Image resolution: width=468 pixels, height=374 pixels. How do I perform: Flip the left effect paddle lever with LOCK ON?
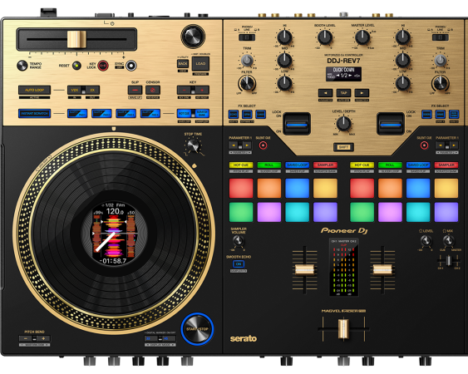point(297,124)
